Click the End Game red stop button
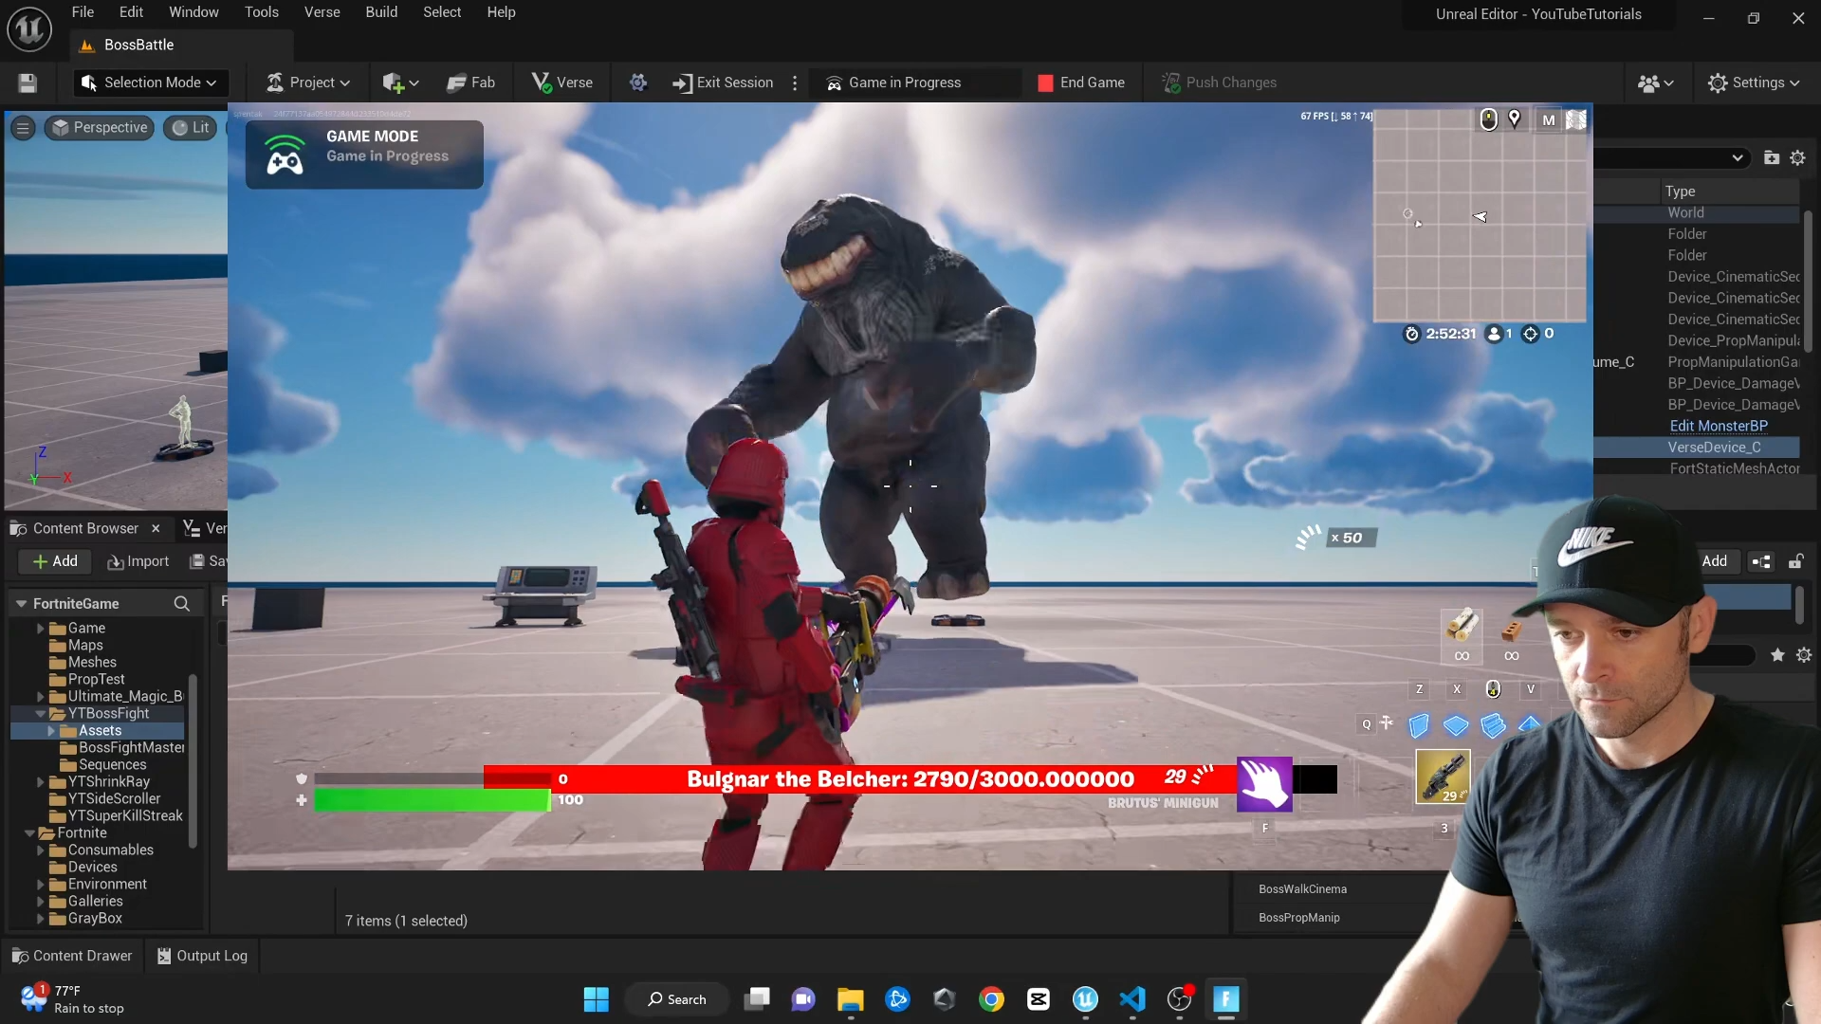Image resolution: width=1821 pixels, height=1024 pixels. click(1081, 83)
